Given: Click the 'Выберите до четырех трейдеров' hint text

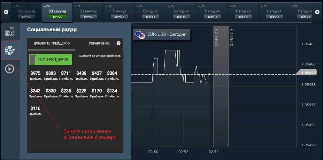Looking at the screenshot, I should [x=99, y=56].
